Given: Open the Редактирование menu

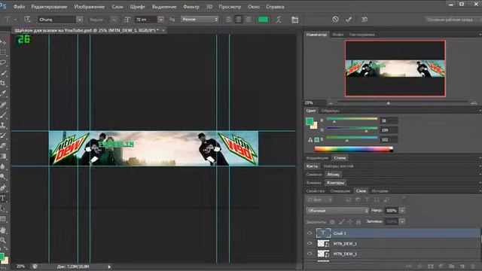Looking at the screenshot, I should click(x=49, y=7).
